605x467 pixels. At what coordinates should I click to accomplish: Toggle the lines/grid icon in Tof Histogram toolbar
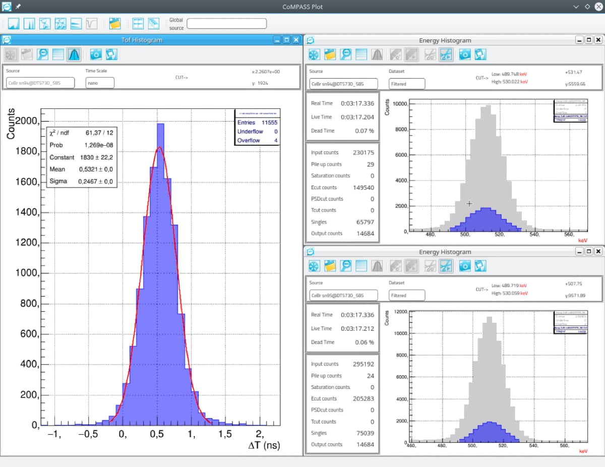58,54
